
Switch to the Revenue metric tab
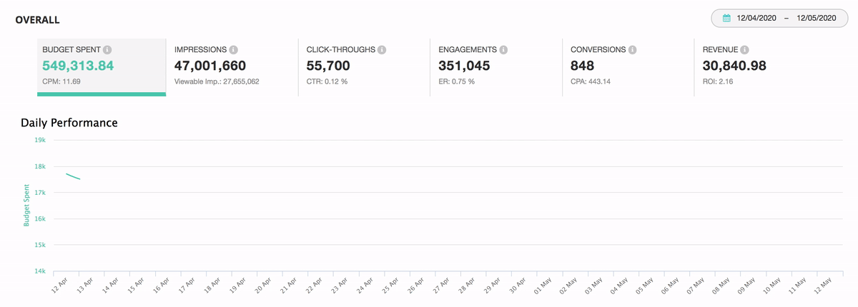(760, 66)
